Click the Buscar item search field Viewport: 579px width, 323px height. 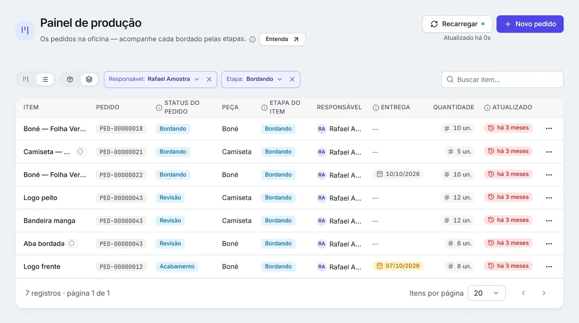[x=502, y=79]
